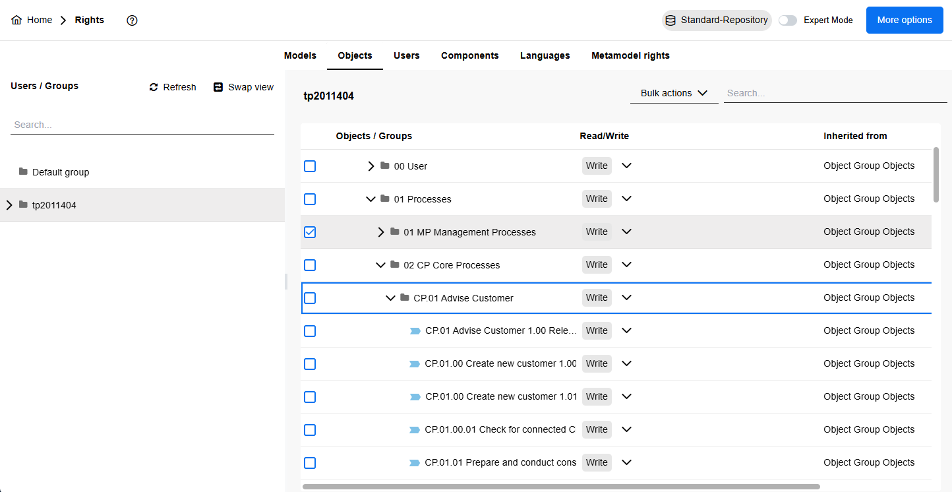
Task: Click the Swap view icon
Action: (218, 87)
